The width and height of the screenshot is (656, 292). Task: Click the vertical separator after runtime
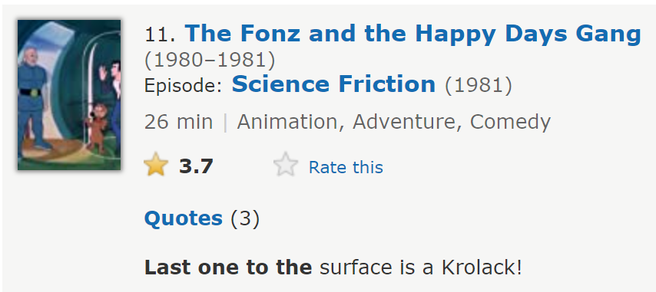(225, 122)
